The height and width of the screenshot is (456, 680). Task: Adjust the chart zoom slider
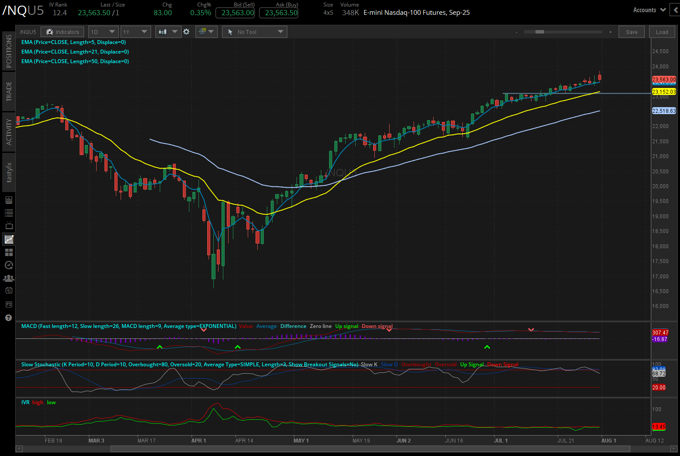540,32
